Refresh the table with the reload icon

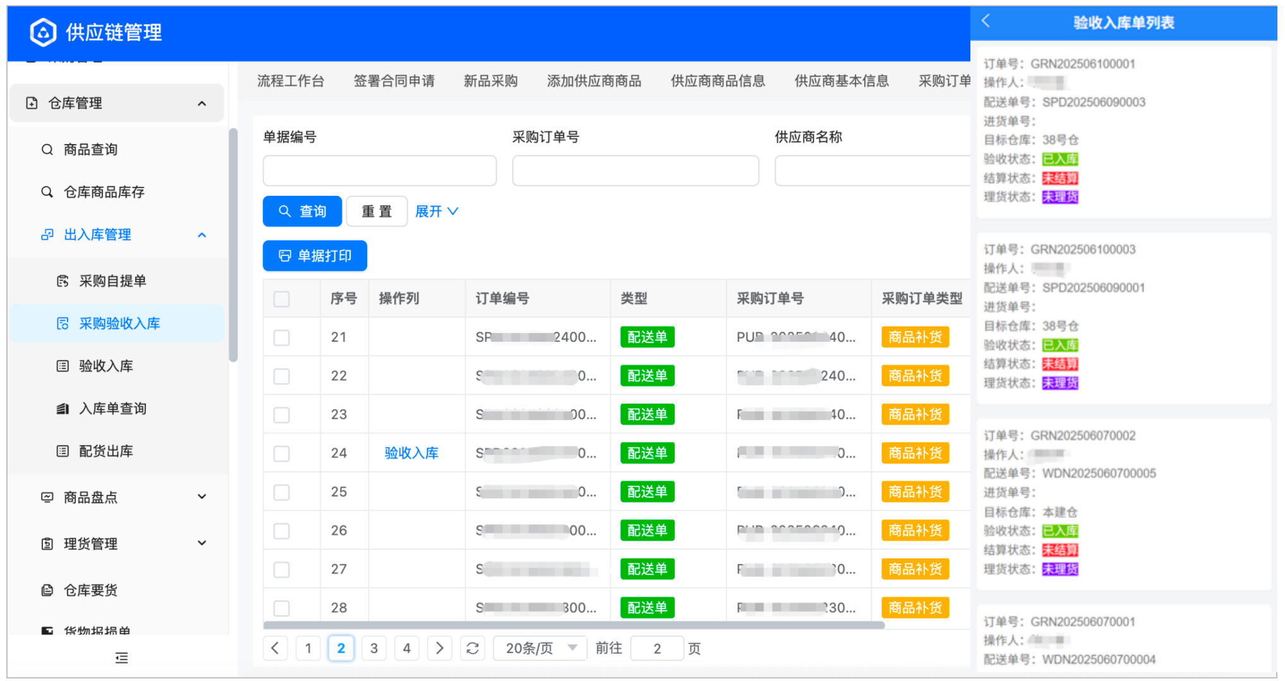pyautogui.click(x=473, y=648)
